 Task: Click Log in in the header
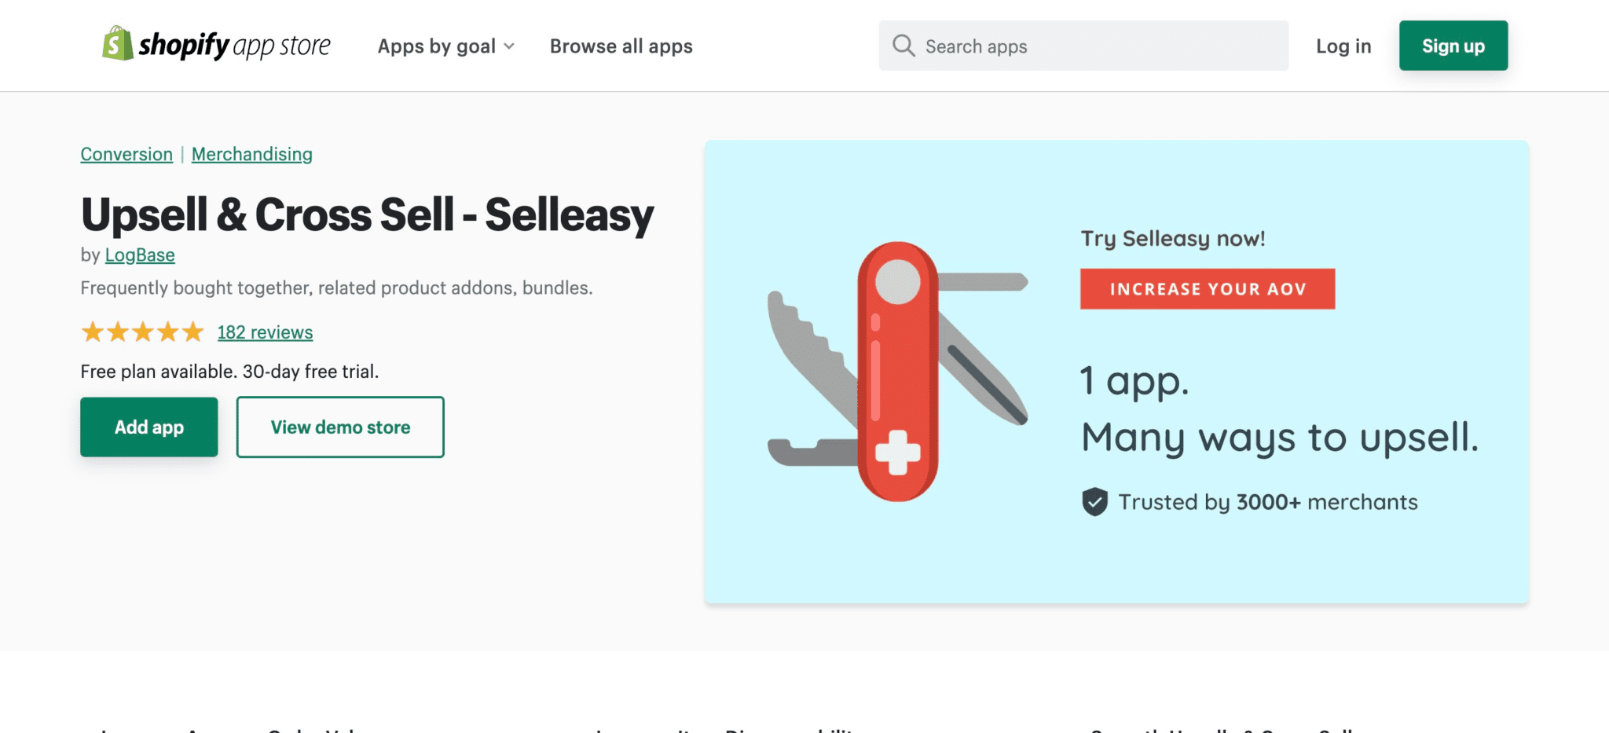tap(1343, 46)
